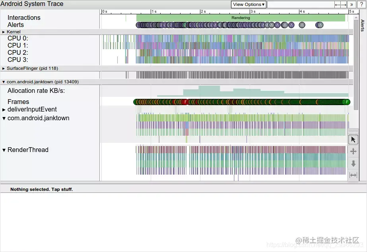Activate the timing range tool

(353, 175)
